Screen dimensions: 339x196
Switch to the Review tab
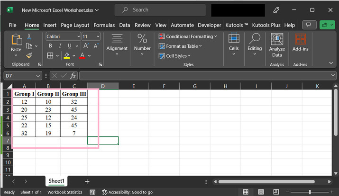(143, 25)
